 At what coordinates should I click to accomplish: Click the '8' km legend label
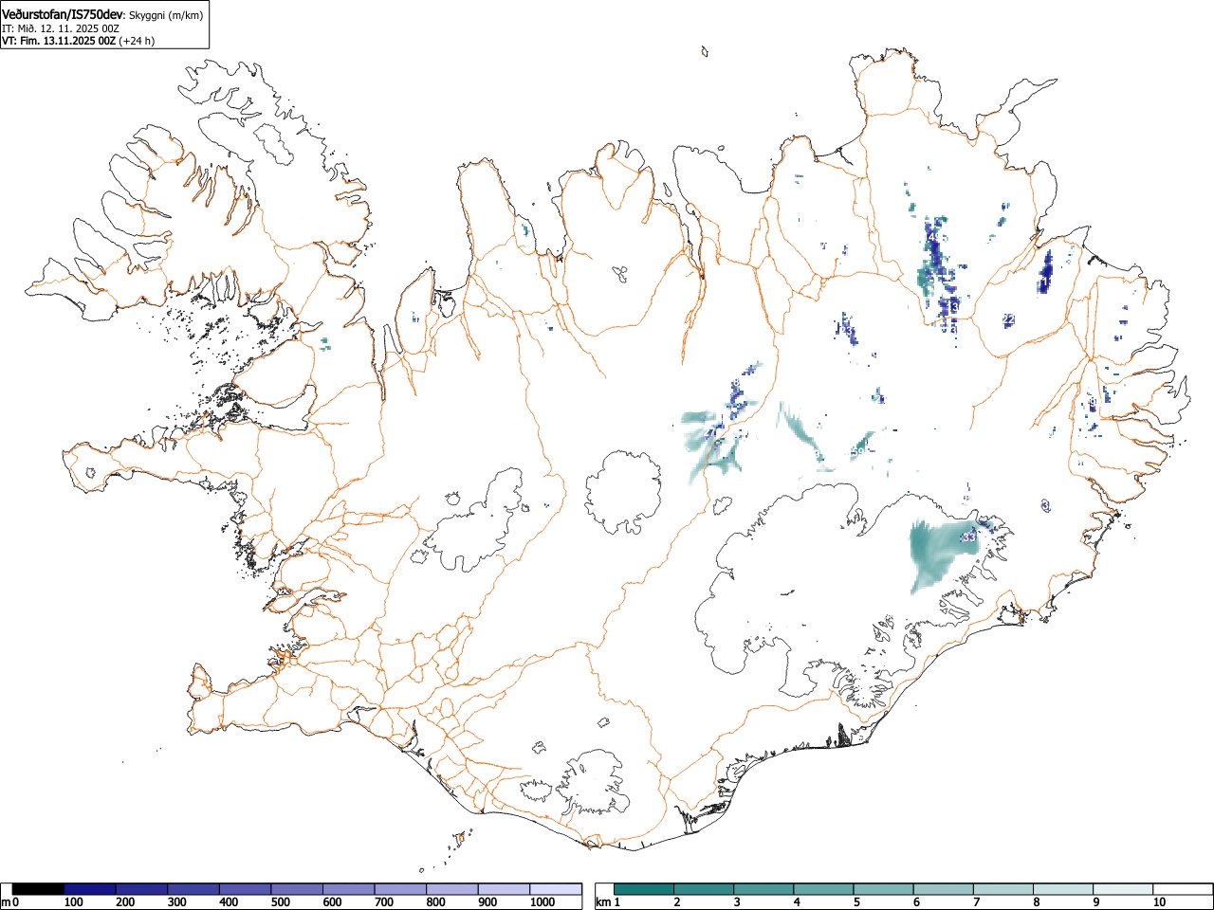pos(1036,902)
